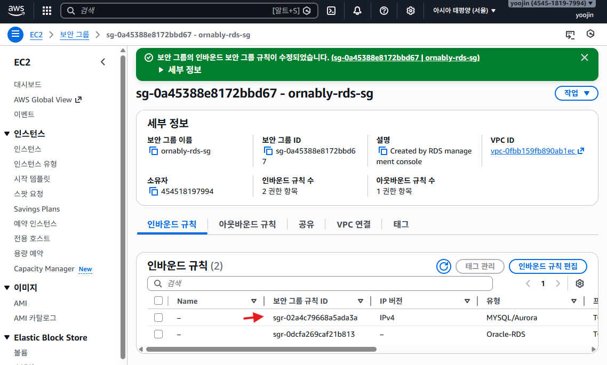The width and height of the screenshot is (607, 365).
Task: Collapse the 이미지 sidebar section
Action: tap(7, 288)
